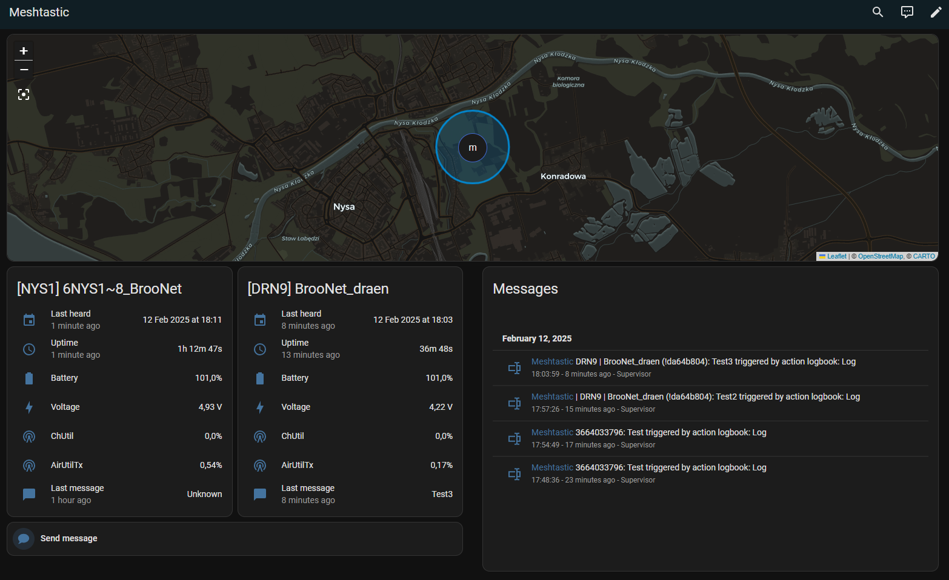
Task: Click the fit-to-entities map focus icon
Action: 24,94
